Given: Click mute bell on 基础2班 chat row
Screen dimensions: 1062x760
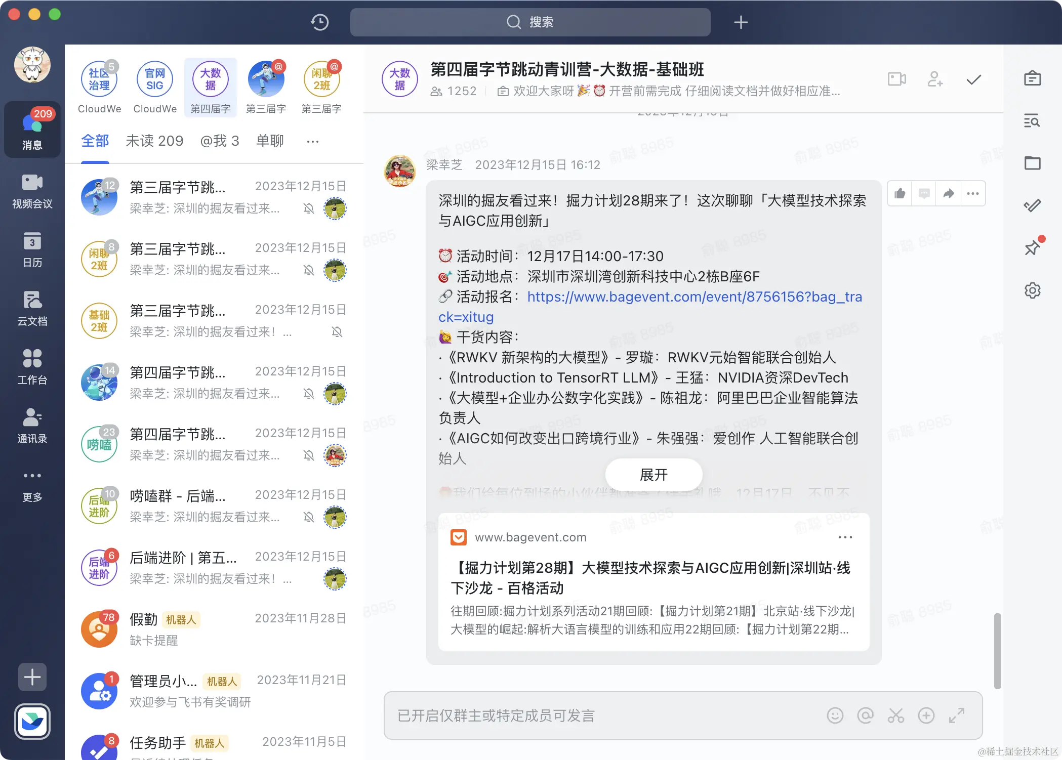Looking at the screenshot, I should pyautogui.click(x=337, y=332).
